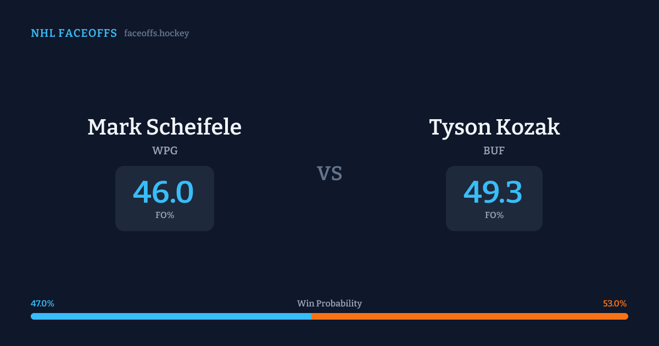The height and width of the screenshot is (346, 659).
Task: Open the faceoffs.hockey site link
Action: pos(157,34)
